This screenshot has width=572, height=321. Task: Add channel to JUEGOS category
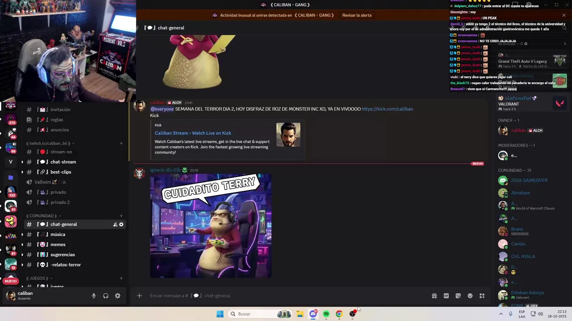[121, 278]
